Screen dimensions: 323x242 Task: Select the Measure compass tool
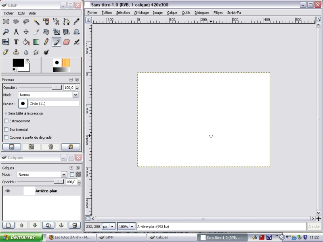[x=16, y=32]
